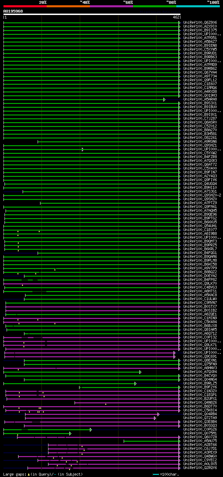The height and width of the screenshot is (477, 223).
Task: Select hit label UniRef100_B9RB63
Action: pyautogui.click(x=200, y=57)
